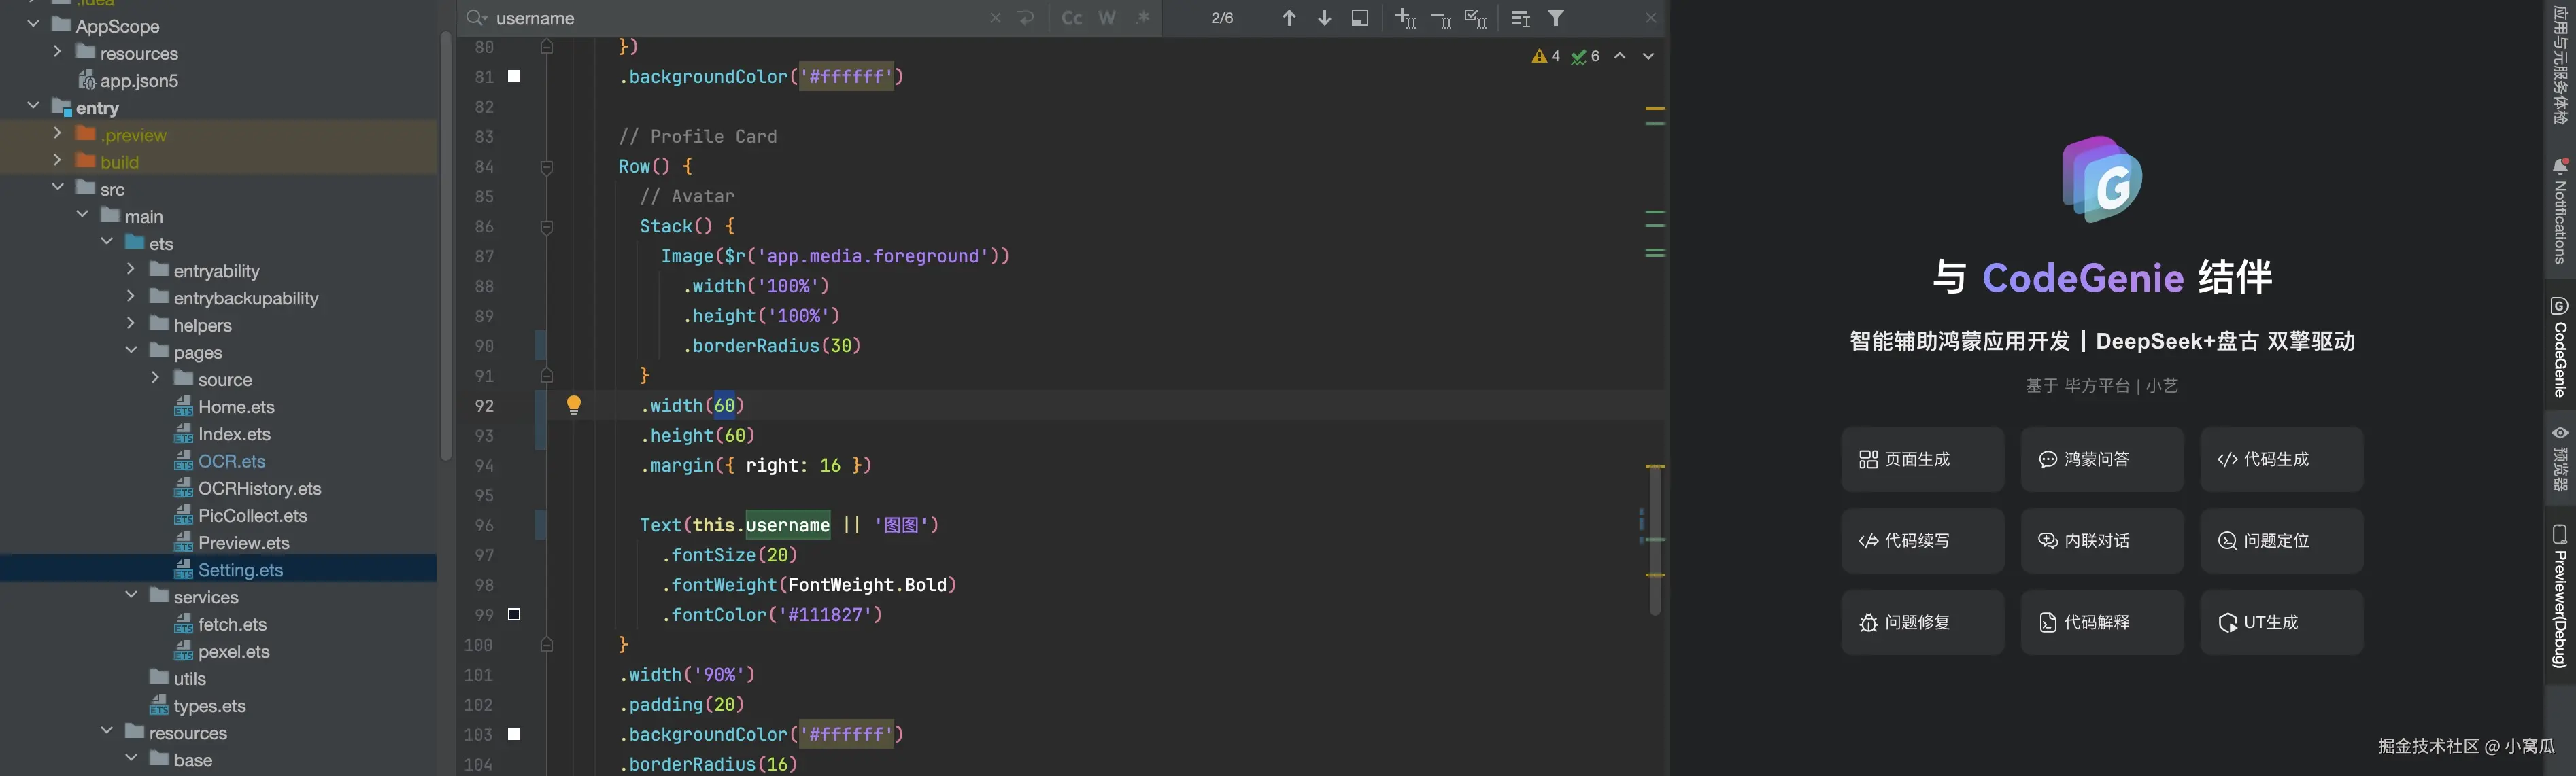This screenshot has width=2576, height=776.
Task: Toggle whole words W option
Action: click(x=1107, y=18)
